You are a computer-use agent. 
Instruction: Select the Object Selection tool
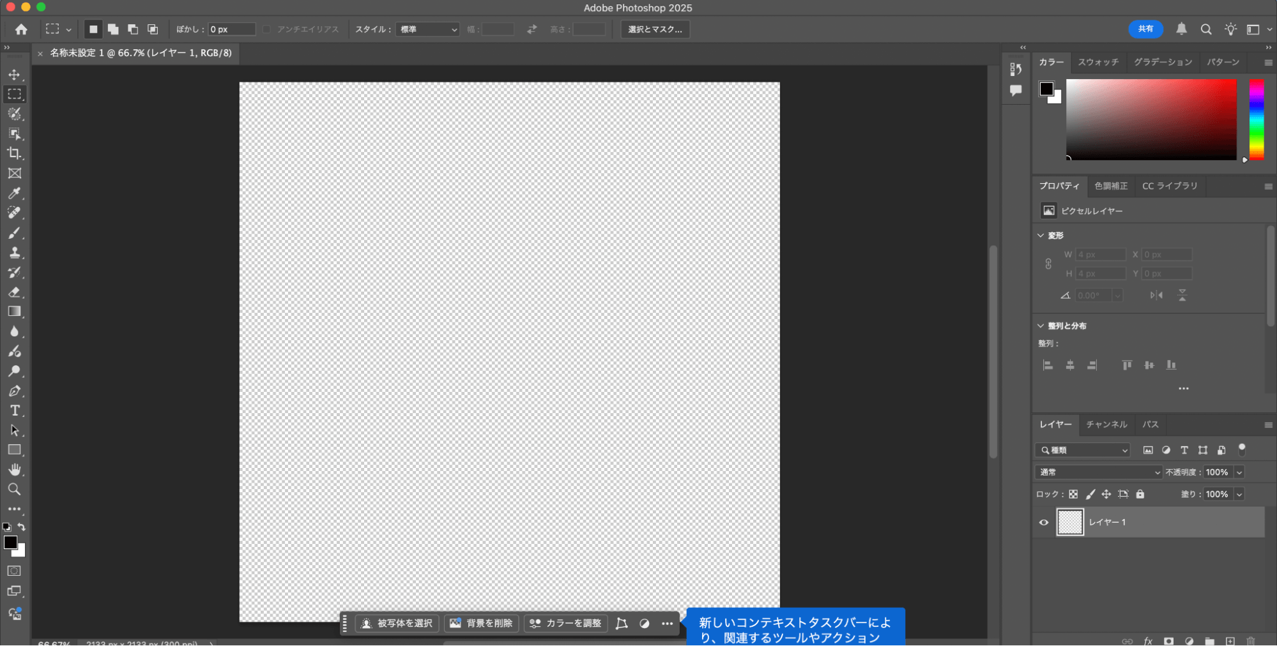(x=14, y=133)
